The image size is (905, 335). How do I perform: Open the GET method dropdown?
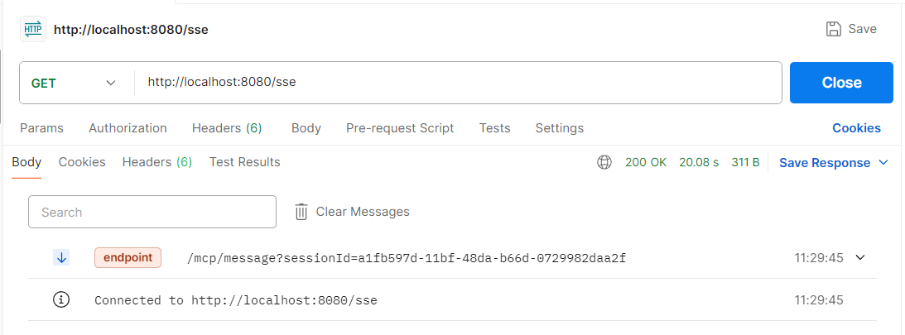click(75, 83)
